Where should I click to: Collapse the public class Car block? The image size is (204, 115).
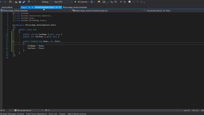click(13, 30)
